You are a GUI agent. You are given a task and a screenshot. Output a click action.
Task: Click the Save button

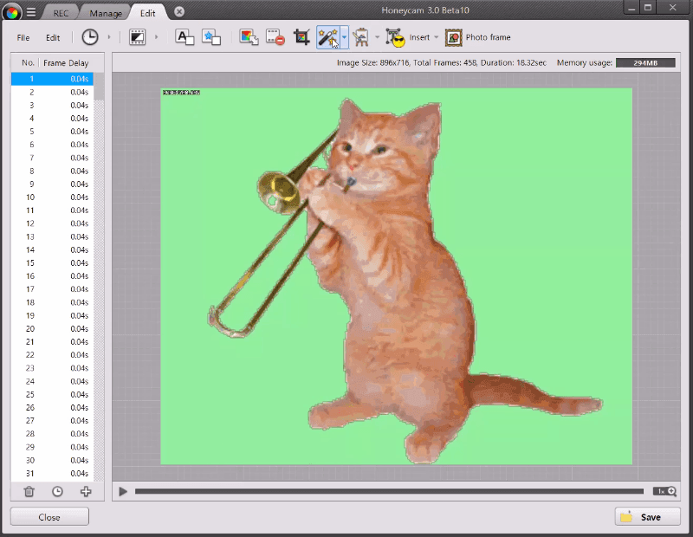click(x=647, y=517)
